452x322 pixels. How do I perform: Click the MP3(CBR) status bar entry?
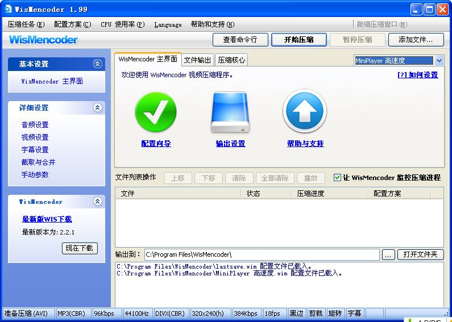click(73, 313)
